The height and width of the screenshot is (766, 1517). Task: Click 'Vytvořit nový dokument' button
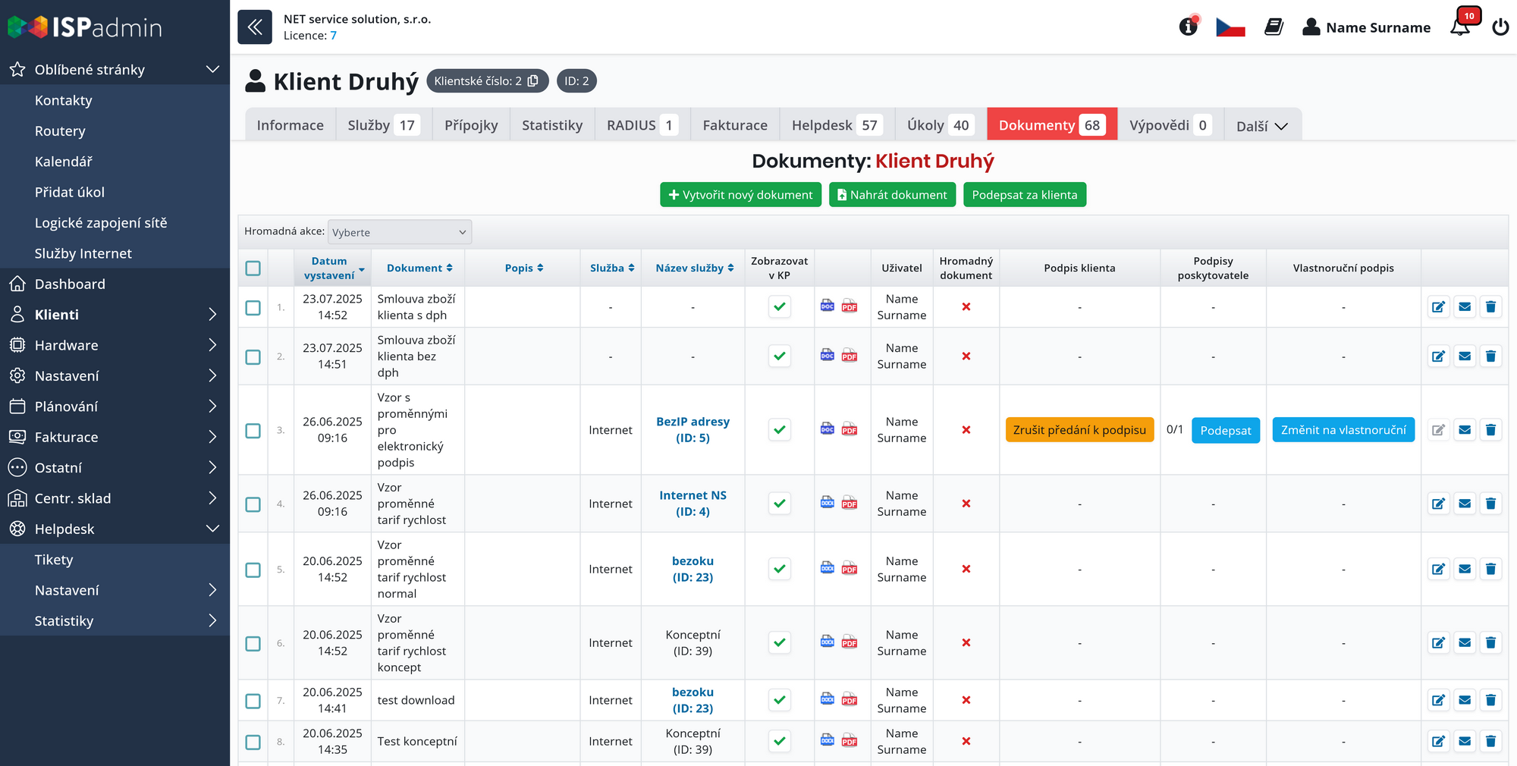tap(740, 195)
